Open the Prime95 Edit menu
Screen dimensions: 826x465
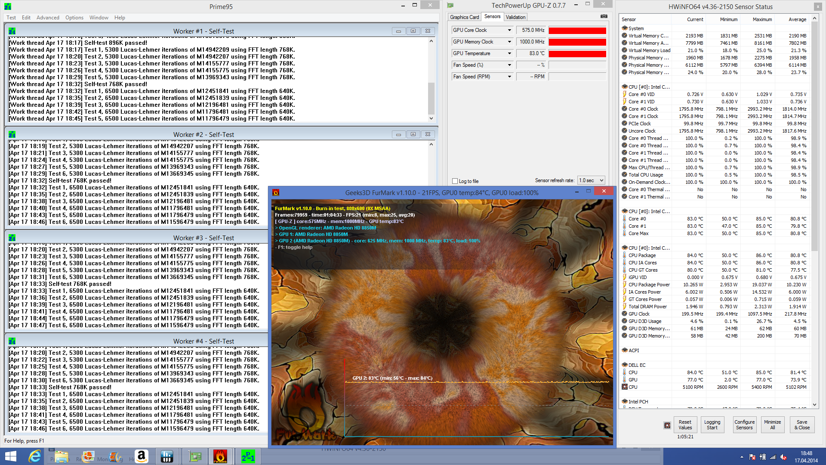[x=26, y=18]
